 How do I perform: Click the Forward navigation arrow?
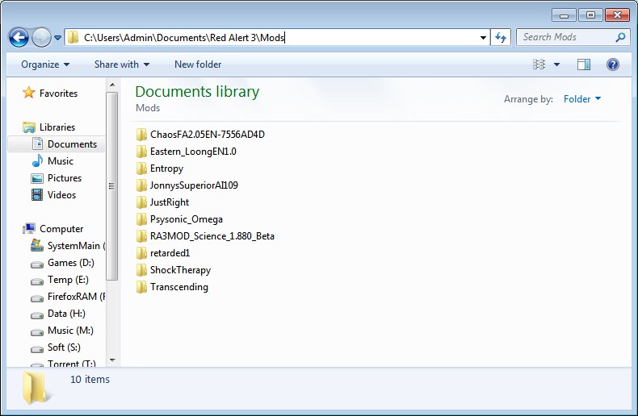click(x=41, y=38)
